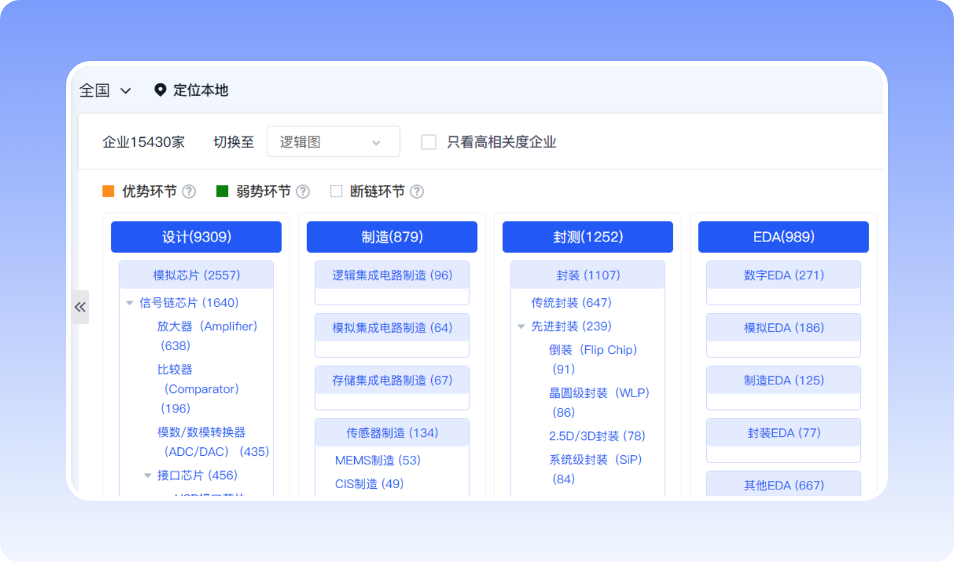Collapse the 接口芯片 (456) node
The height and width of the screenshot is (562, 954).
148,475
